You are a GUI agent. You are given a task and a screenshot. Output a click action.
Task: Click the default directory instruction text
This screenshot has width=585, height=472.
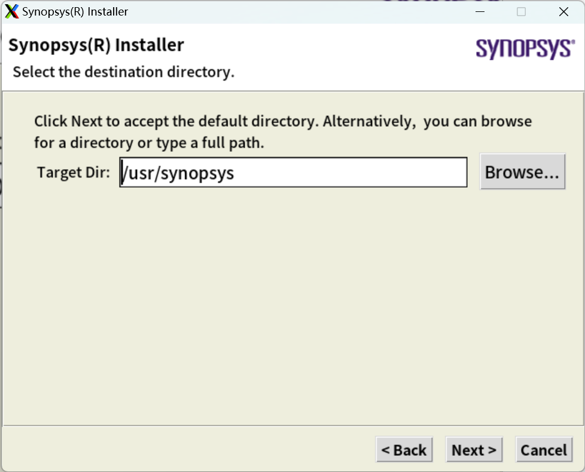pyautogui.click(x=281, y=131)
